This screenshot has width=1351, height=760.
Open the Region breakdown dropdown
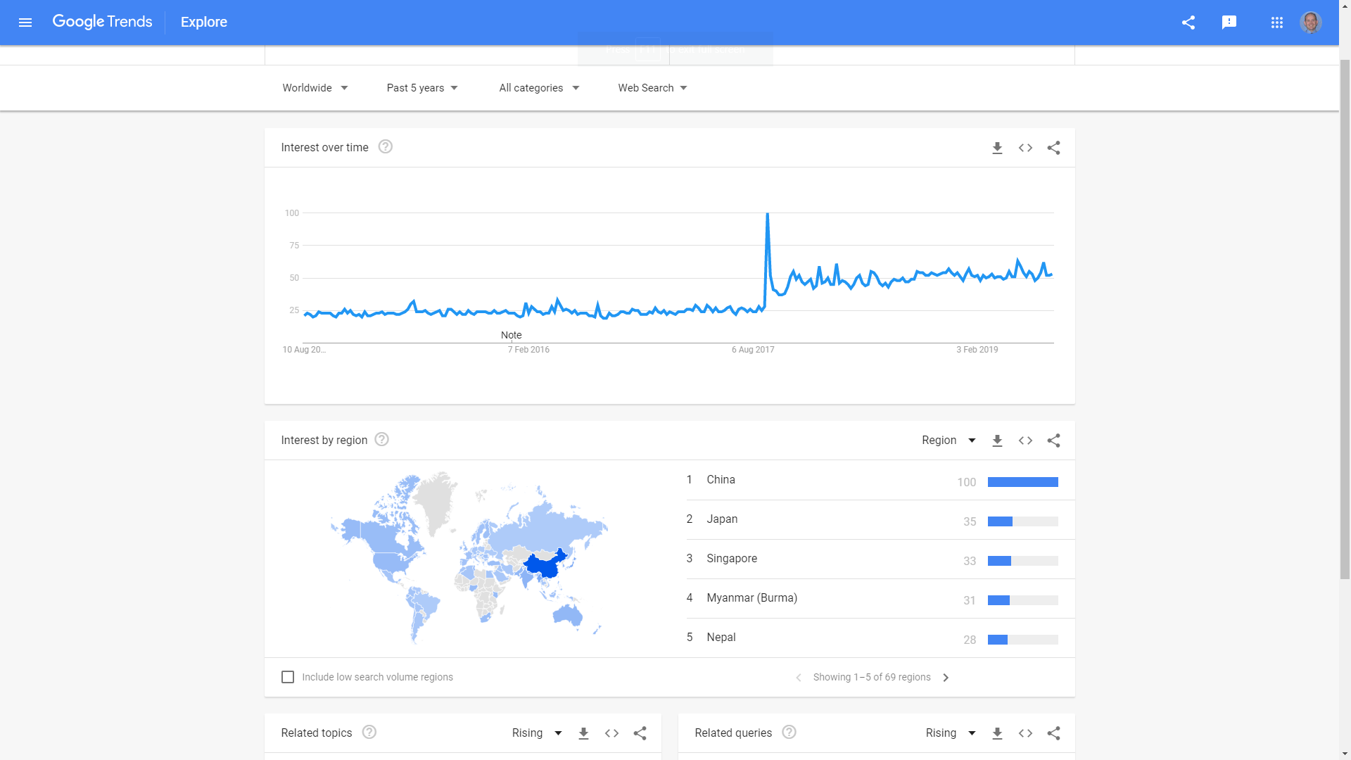[949, 441]
